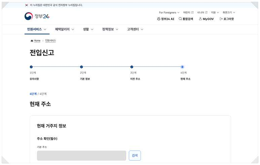Click the 전입신고 page title
Viewport: 260px width, 165px height.
pos(42,53)
